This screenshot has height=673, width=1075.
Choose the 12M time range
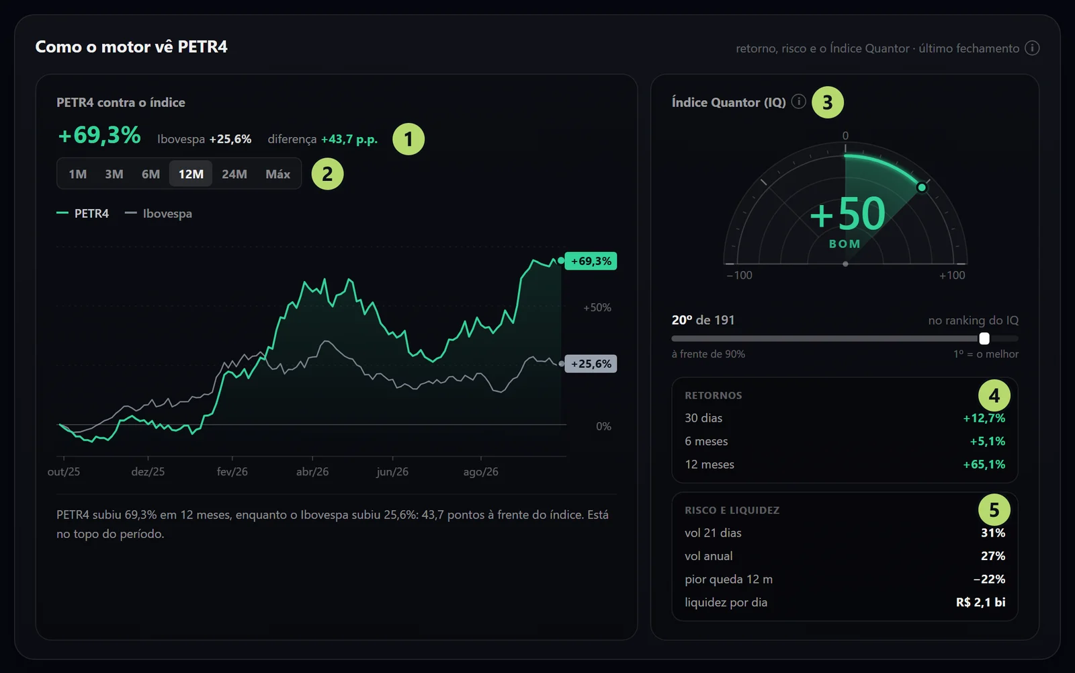coord(191,174)
